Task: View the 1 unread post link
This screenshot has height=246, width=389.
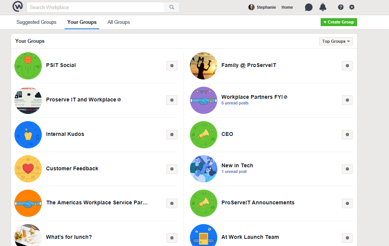Action: tap(234, 171)
